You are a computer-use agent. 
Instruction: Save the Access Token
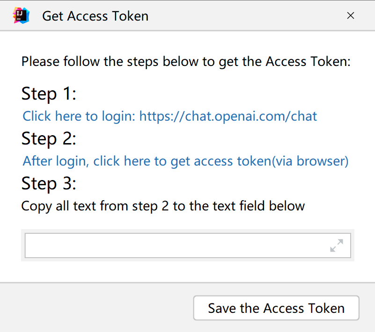276,308
